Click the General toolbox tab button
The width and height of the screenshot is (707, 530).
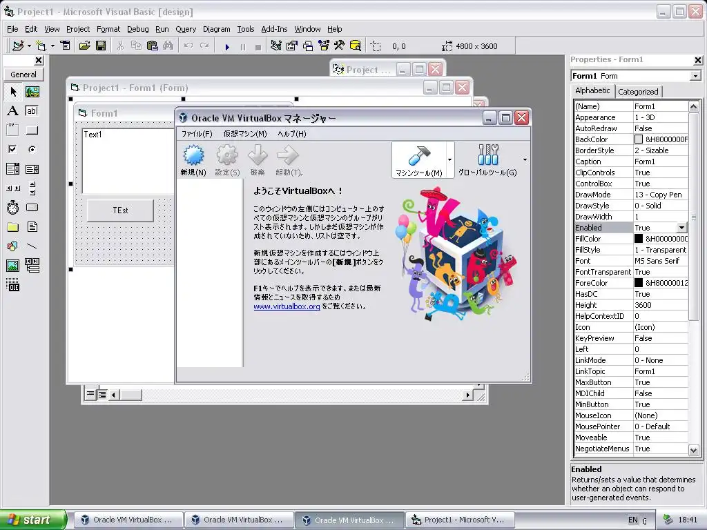23,75
